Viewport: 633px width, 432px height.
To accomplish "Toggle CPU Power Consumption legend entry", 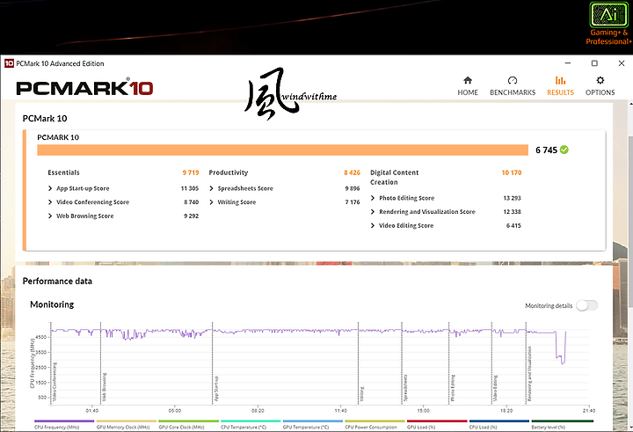I will (x=375, y=424).
